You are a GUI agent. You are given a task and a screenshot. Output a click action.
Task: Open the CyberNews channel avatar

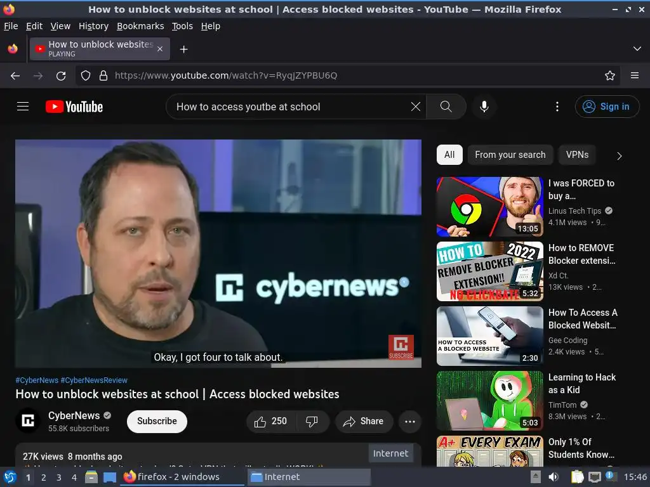pos(28,421)
